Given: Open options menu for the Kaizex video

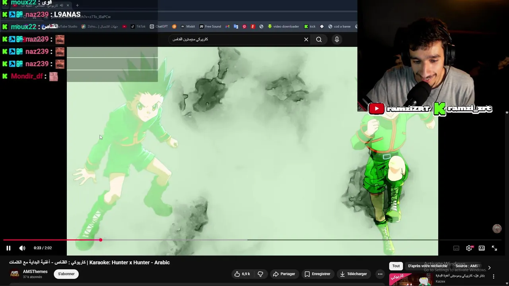Looking at the screenshot, I should [x=493, y=276].
